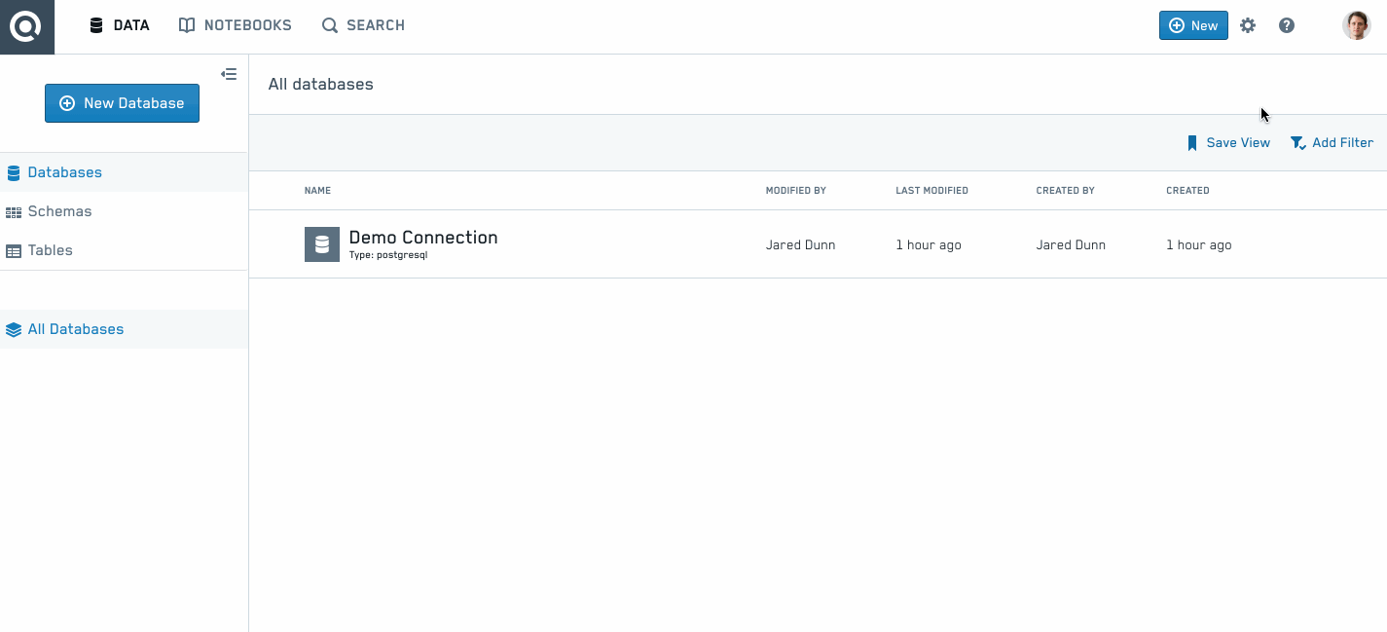1387x632 pixels.
Task: Open the All Databases saved view
Action: (x=124, y=329)
